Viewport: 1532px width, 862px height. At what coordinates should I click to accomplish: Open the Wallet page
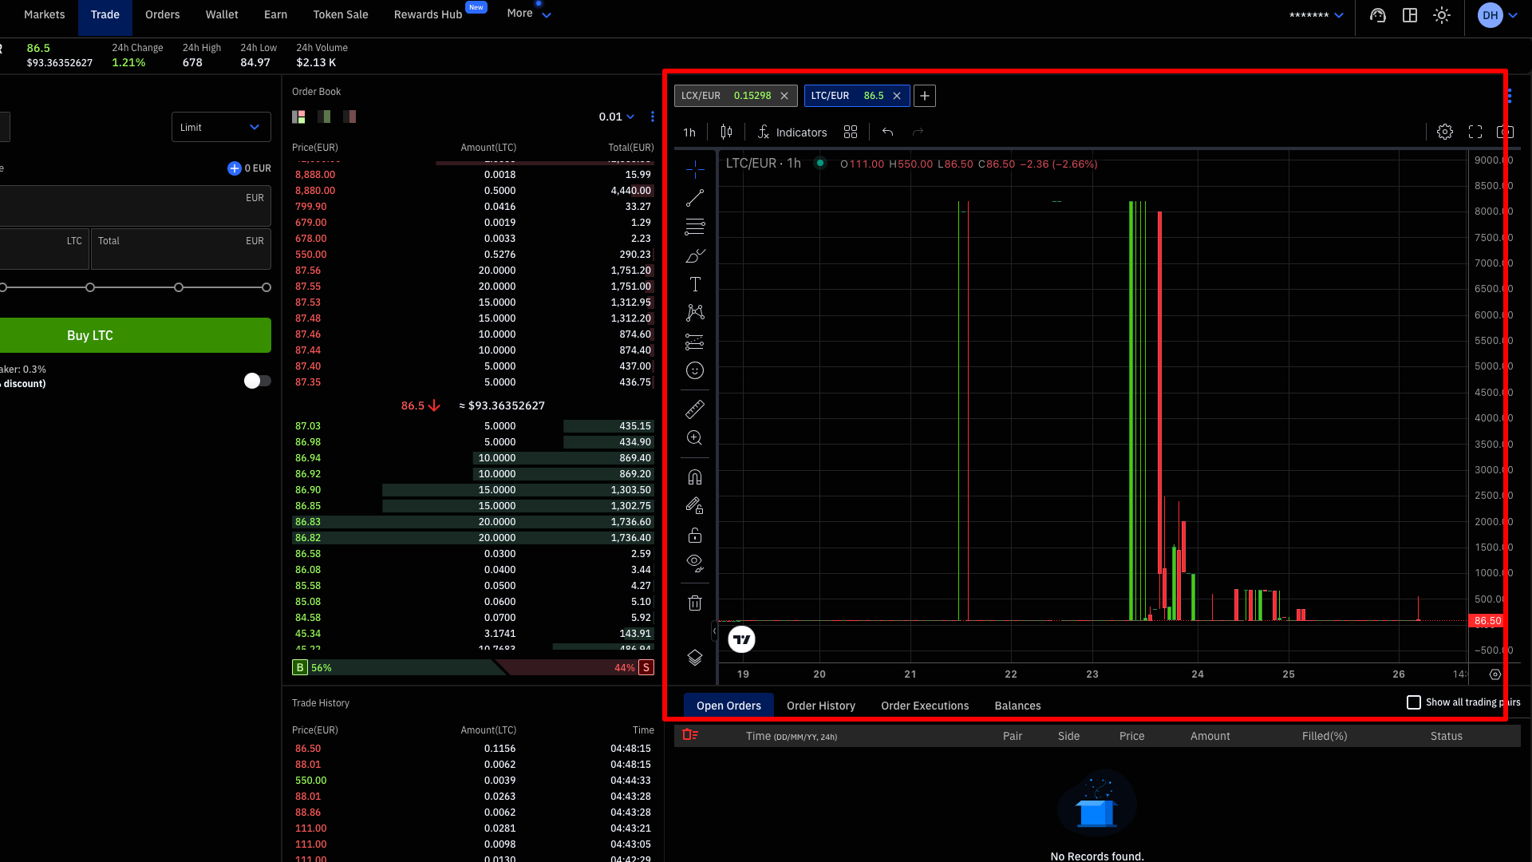222,14
